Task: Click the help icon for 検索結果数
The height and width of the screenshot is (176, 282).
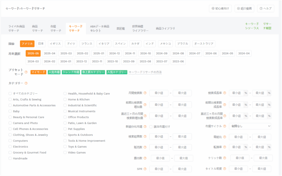Action: click(145, 137)
